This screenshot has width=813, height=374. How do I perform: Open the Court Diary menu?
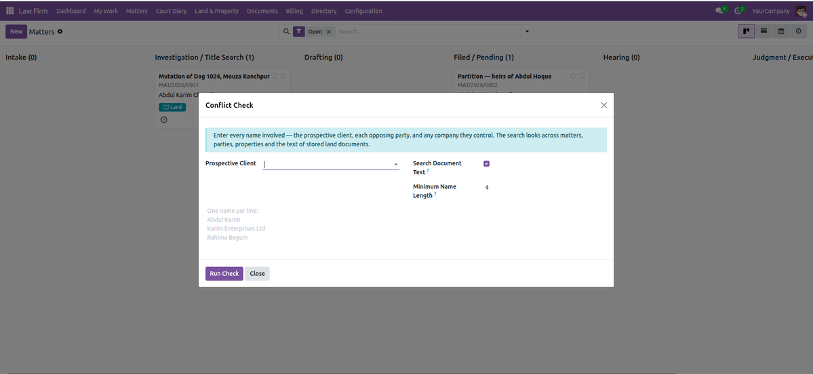[171, 11]
